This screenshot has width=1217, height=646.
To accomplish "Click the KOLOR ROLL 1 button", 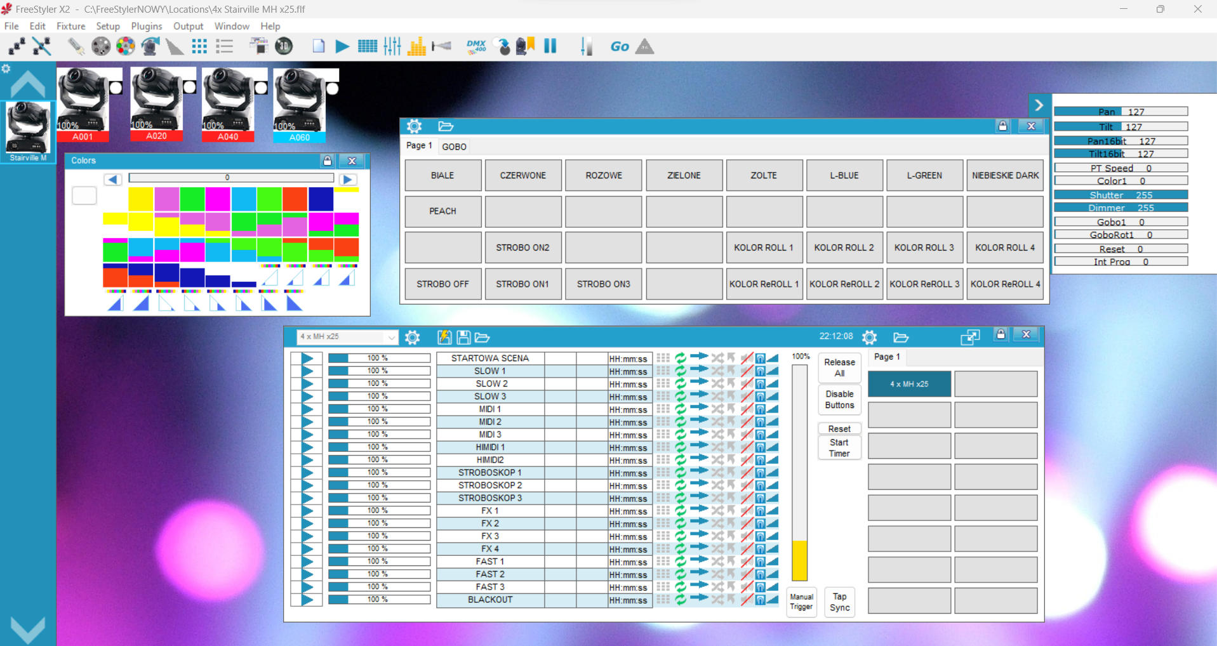I will click(764, 247).
